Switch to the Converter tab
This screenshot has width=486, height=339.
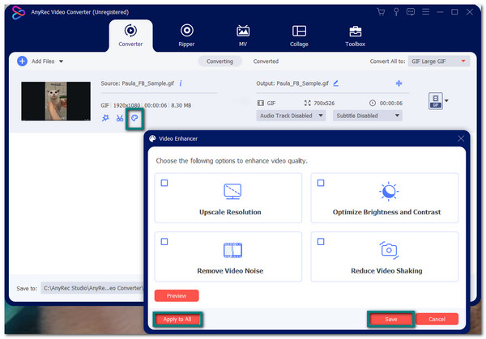(x=130, y=36)
